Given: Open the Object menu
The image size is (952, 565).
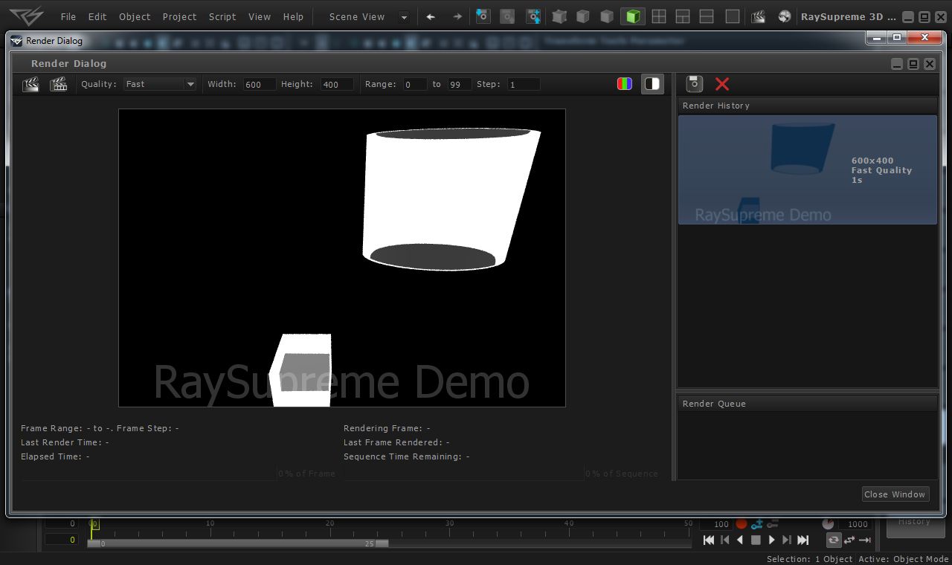Looking at the screenshot, I should click(x=135, y=16).
